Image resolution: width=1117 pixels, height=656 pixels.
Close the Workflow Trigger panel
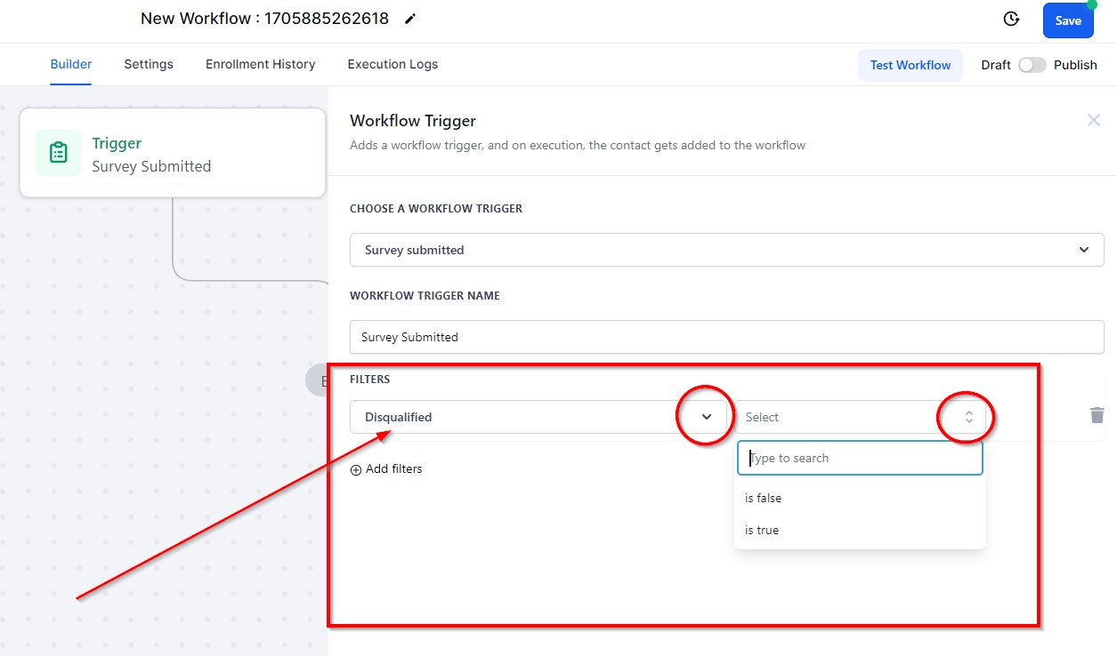click(1093, 120)
